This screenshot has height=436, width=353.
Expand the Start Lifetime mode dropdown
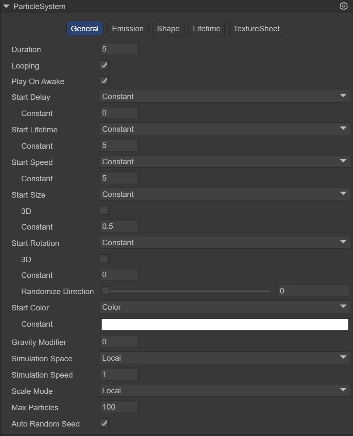tap(225, 129)
